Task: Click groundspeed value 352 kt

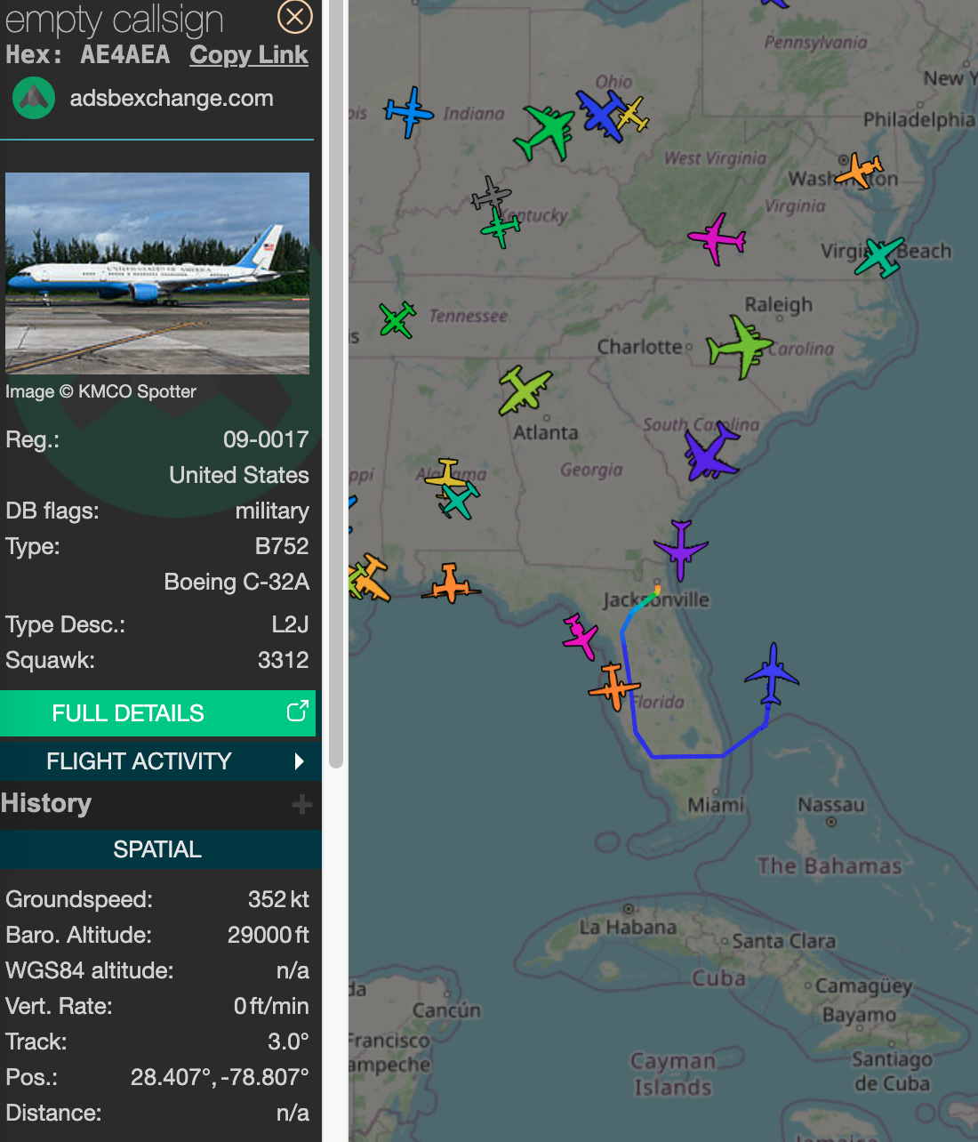Action: click(x=278, y=899)
